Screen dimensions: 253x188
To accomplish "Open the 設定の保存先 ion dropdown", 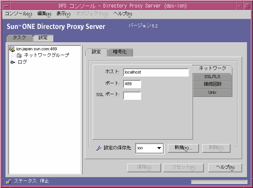I will (x=149, y=148).
